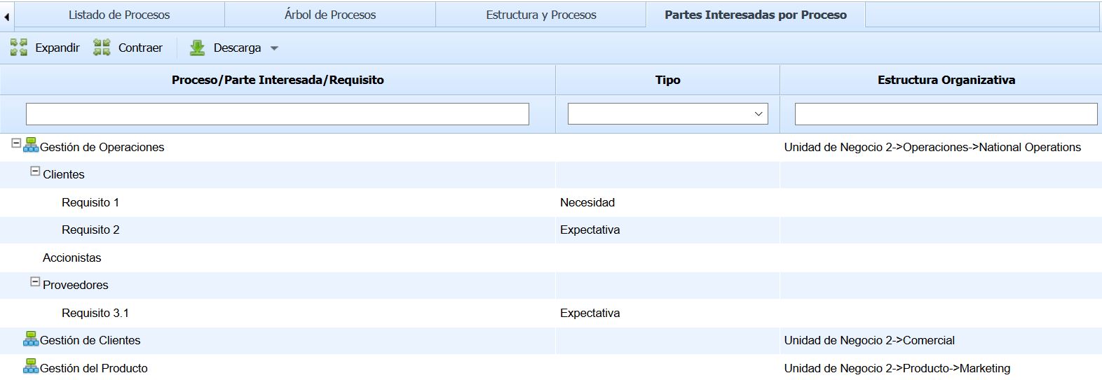Click the green Descarga download icon

point(197,48)
